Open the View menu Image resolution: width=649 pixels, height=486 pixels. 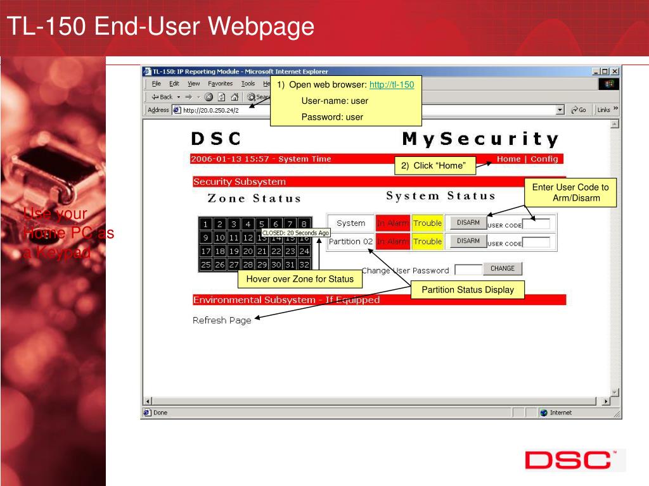(x=194, y=84)
